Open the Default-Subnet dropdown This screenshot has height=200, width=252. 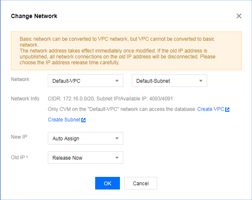click(169, 81)
